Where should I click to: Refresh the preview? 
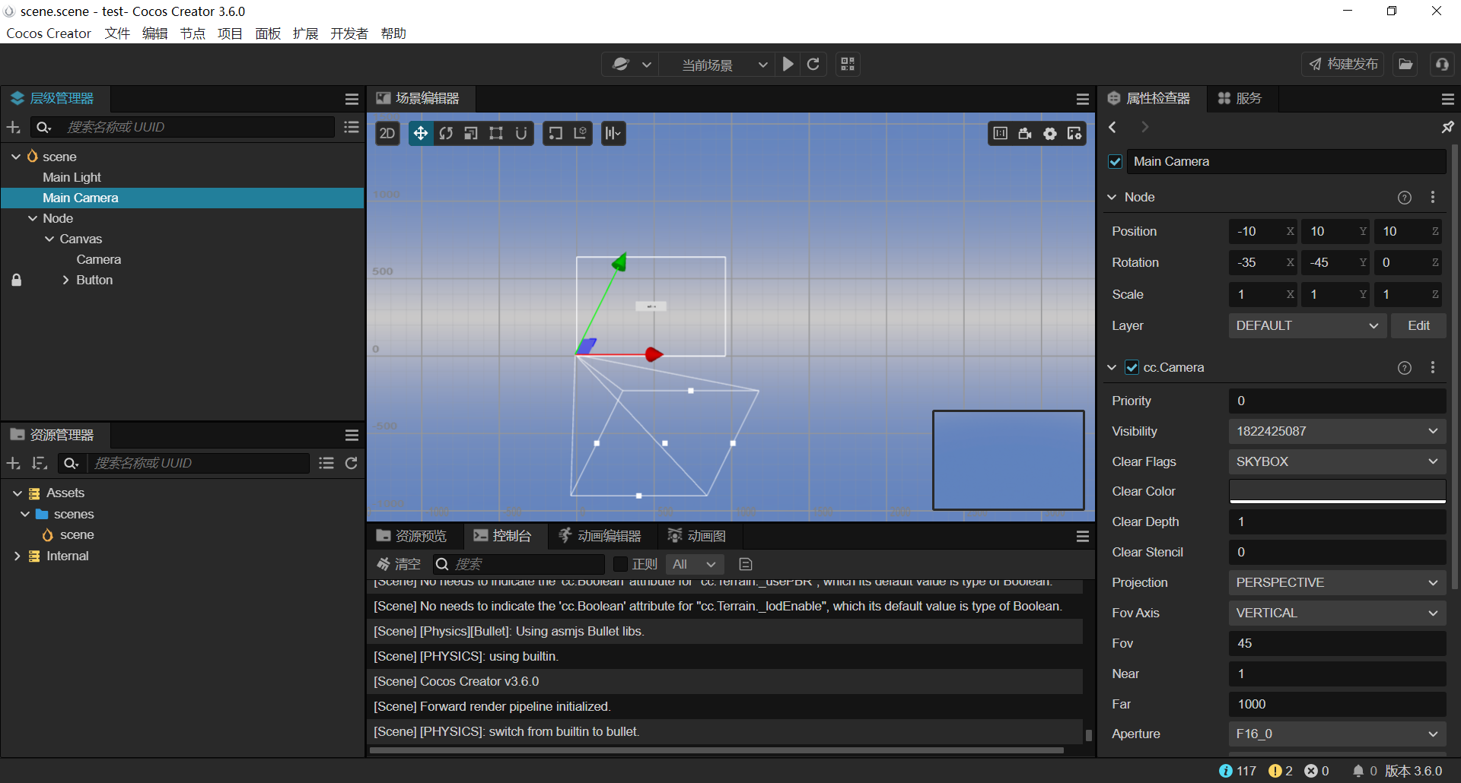813,65
